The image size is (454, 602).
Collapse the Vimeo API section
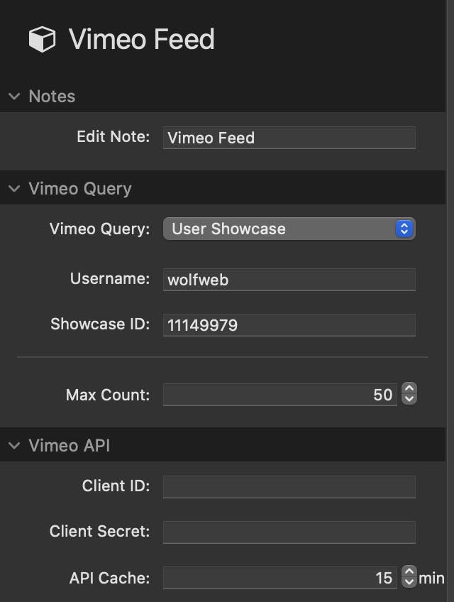pyautogui.click(x=14, y=446)
